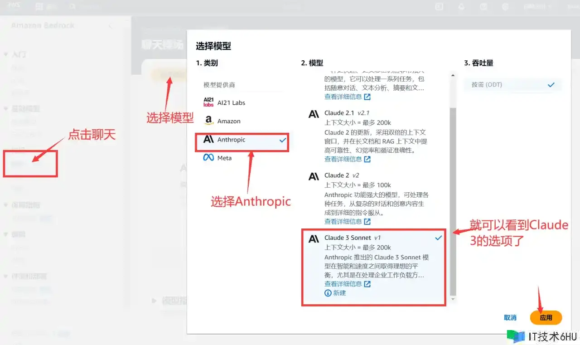580x345 pixels.
Task: Expand the 入门 section in Bedrock sidebar
Action: pyautogui.click(x=6, y=54)
